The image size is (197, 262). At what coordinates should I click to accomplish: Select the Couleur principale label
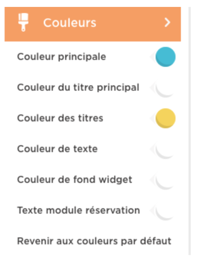pos(61,57)
